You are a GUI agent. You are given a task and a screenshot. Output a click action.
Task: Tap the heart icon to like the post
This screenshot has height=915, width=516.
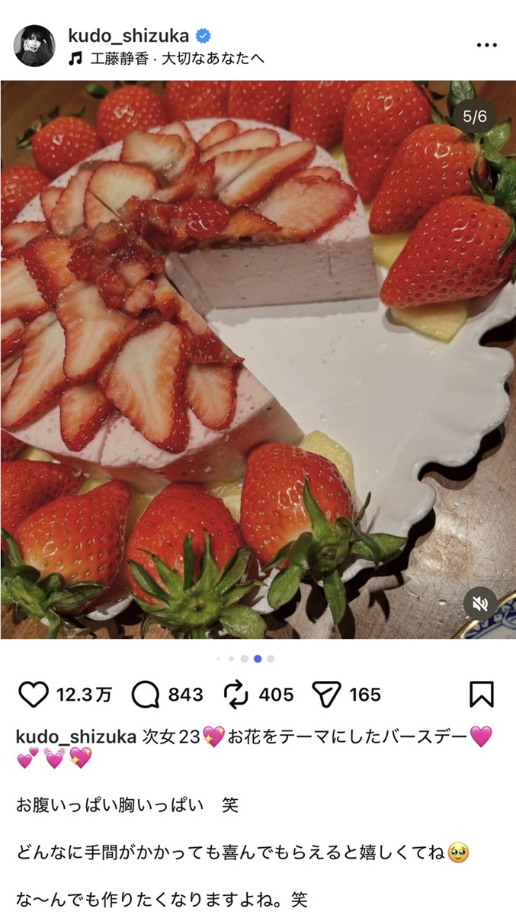[33, 694]
